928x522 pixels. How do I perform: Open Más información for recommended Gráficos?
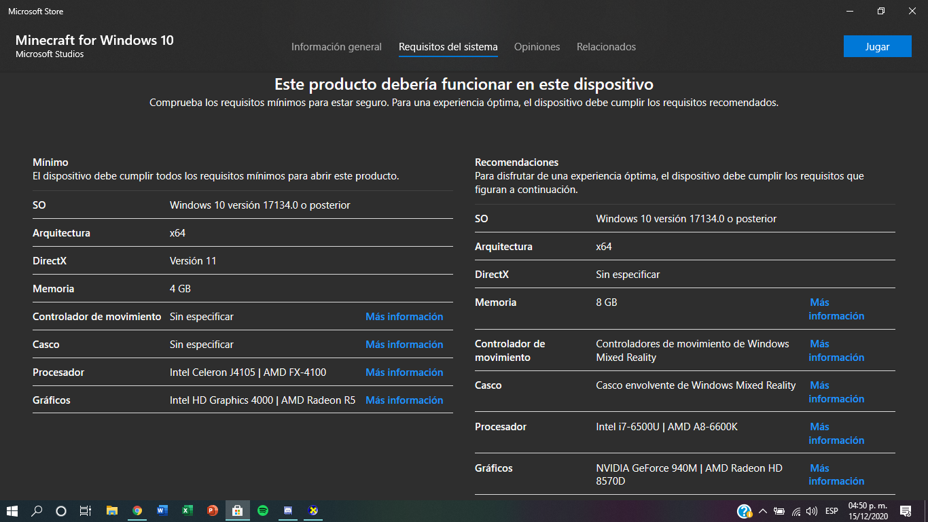836,474
